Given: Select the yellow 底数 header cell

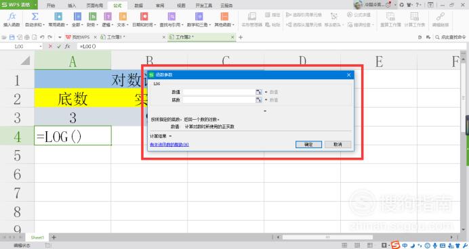Looking at the screenshot, I should pyautogui.click(x=73, y=99).
